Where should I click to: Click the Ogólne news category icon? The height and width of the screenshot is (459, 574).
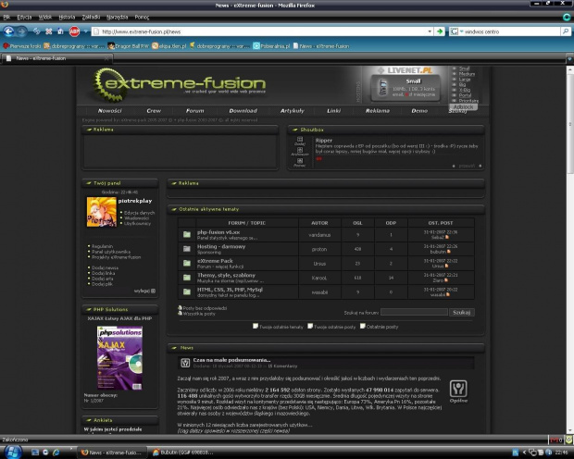click(458, 389)
